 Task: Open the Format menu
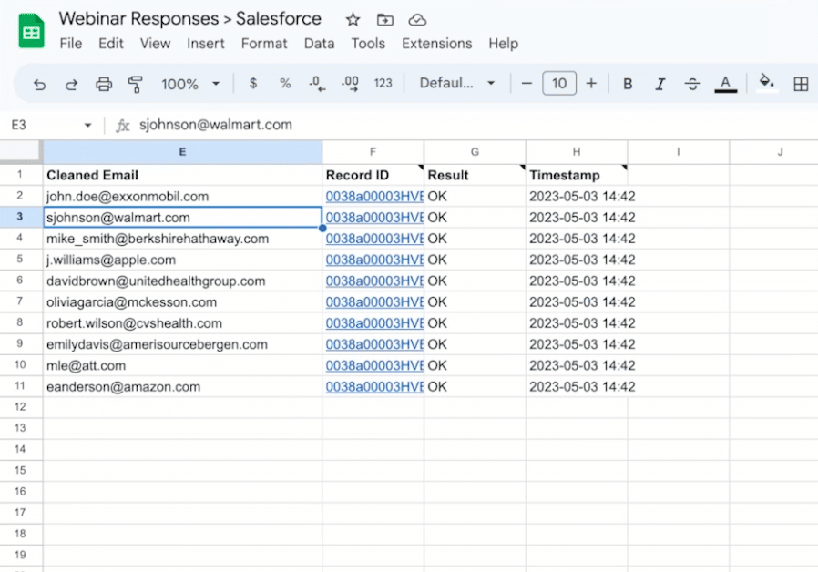point(264,44)
